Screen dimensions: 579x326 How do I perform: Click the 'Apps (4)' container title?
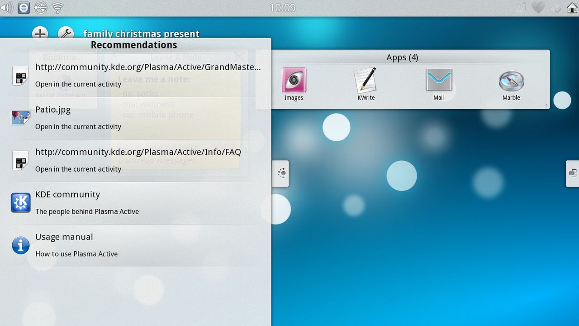pyautogui.click(x=402, y=58)
